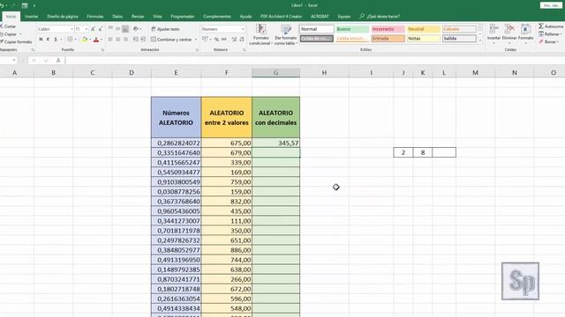This screenshot has height=317, width=565.
Task: Open Número group dialog launcher
Action: tap(244, 50)
